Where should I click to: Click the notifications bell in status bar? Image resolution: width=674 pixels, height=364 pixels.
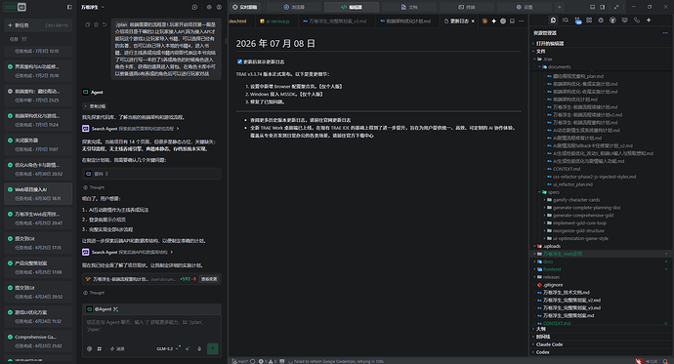(x=665, y=361)
